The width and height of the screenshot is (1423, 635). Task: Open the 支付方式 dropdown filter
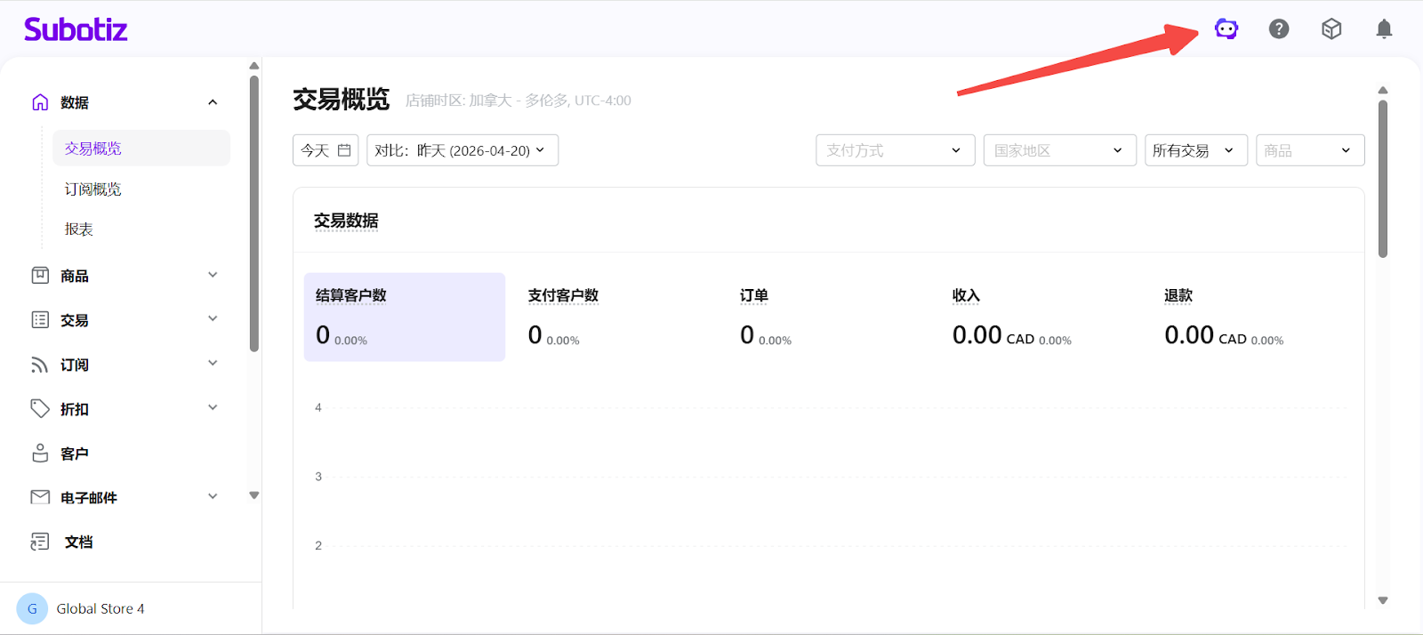pyautogui.click(x=895, y=150)
